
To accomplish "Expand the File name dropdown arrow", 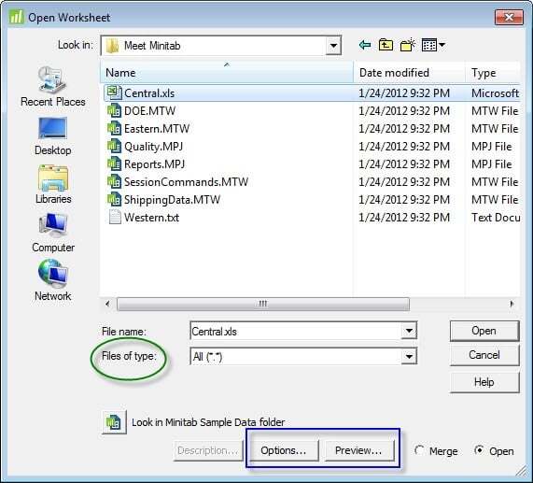I will click(409, 331).
